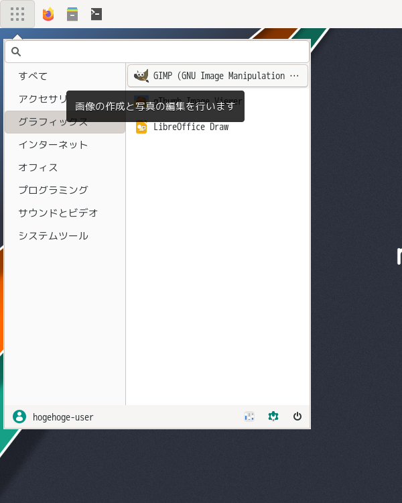Click the search field in the menu

click(157, 52)
